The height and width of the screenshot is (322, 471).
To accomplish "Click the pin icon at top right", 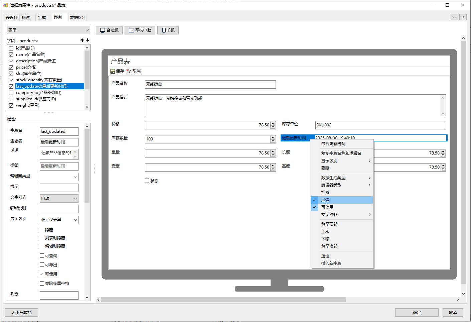I will click(463, 17).
